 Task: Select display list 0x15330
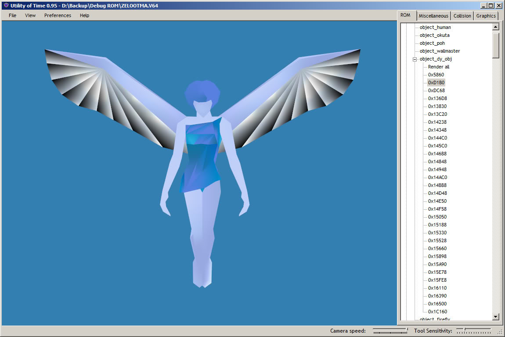point(437,233)
